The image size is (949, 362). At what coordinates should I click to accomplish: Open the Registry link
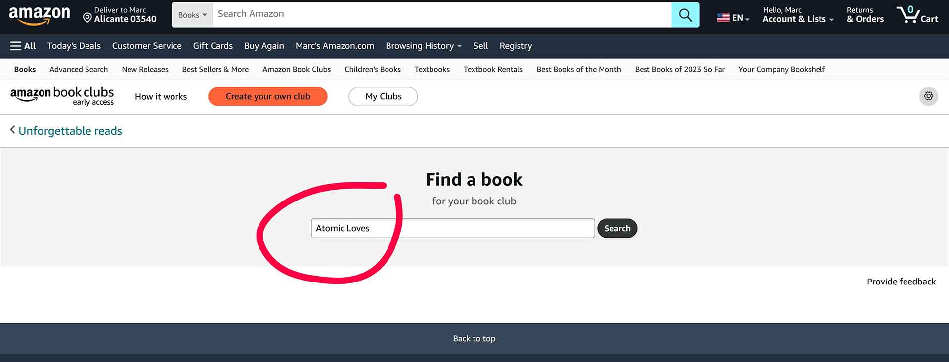tap(516, 46)
